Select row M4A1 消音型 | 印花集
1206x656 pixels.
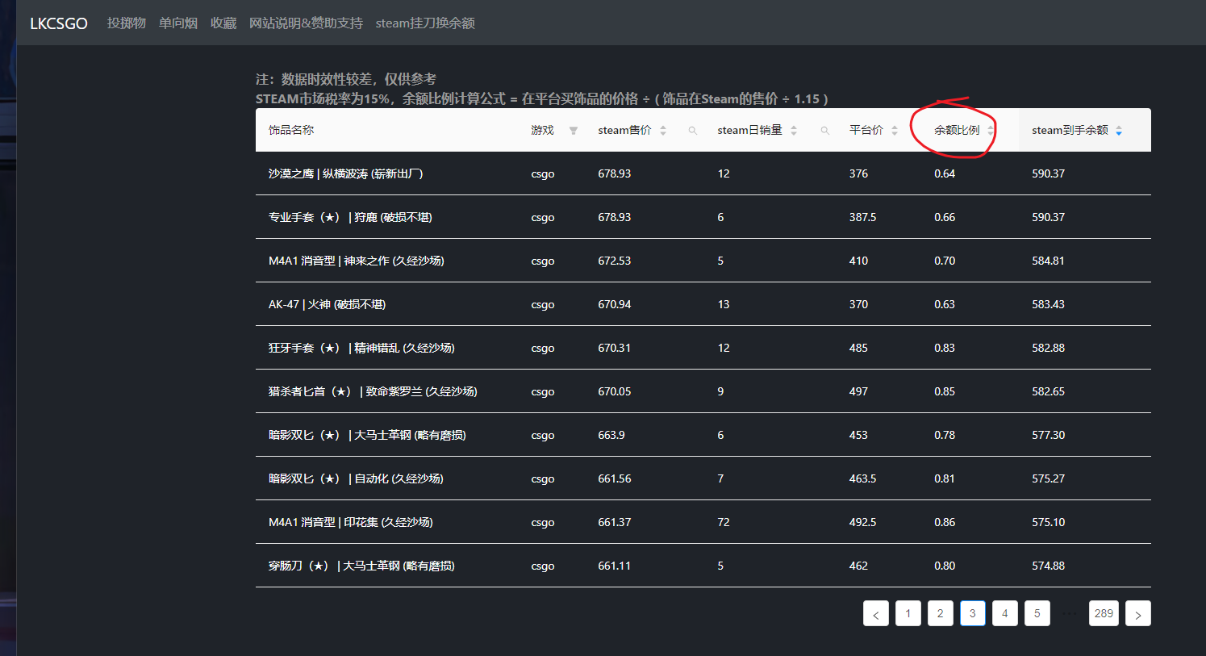point(703,522)
